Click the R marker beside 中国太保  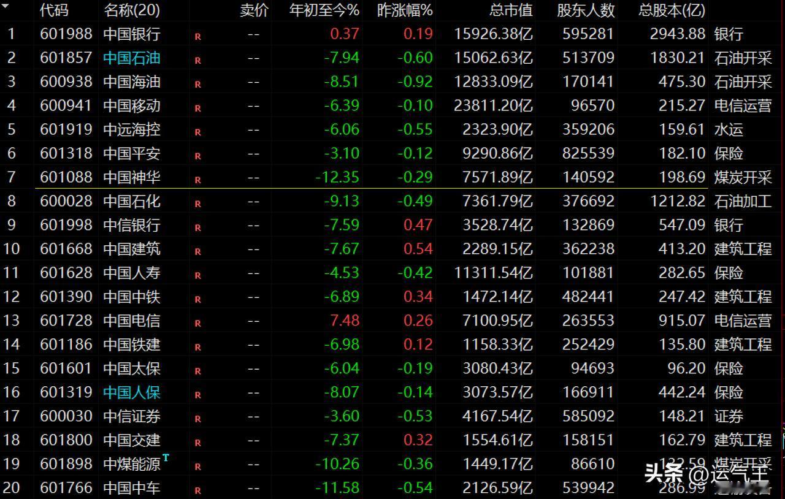(197, 371)
